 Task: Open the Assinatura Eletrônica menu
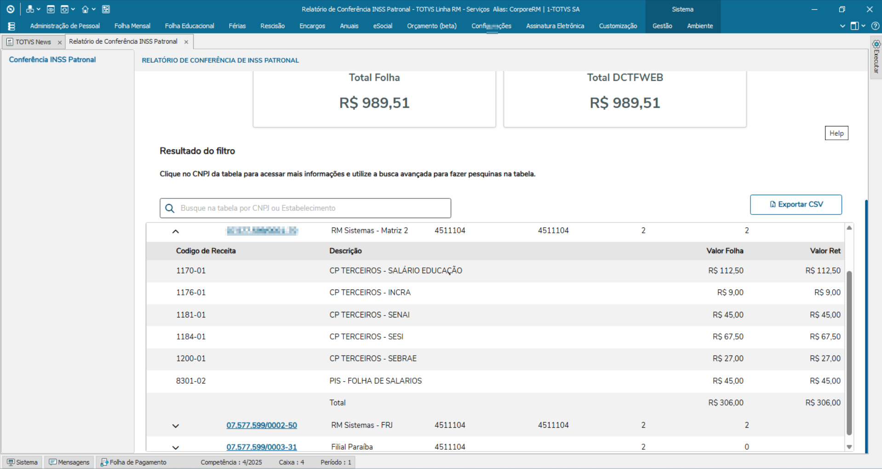pos(555,26)
